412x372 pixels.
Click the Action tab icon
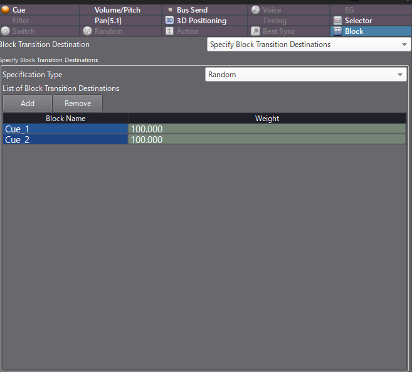169,31
